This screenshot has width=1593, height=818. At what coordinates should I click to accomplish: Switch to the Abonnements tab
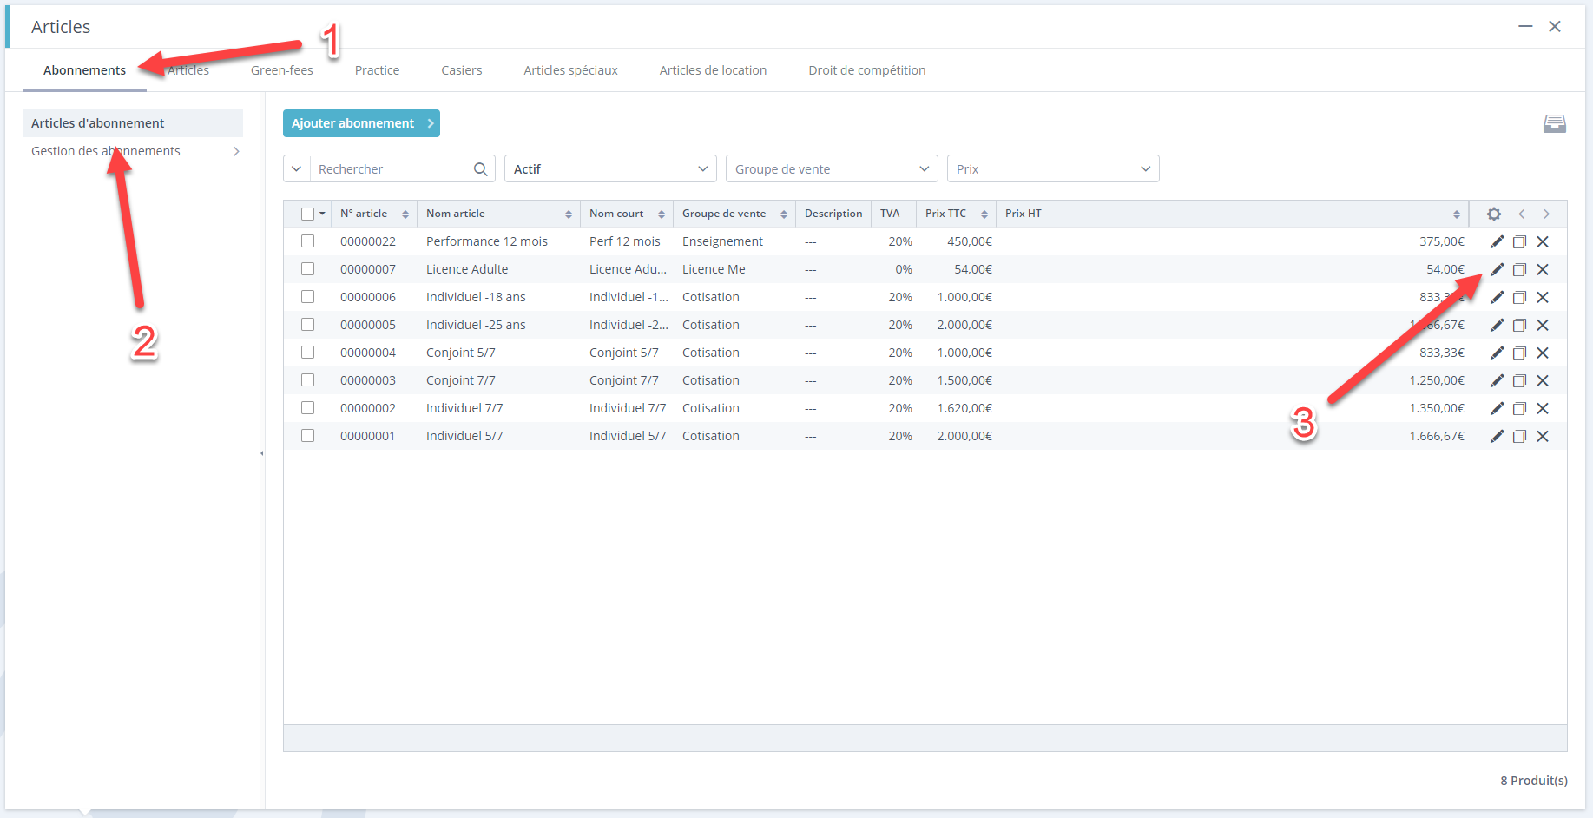coord(84,70)
